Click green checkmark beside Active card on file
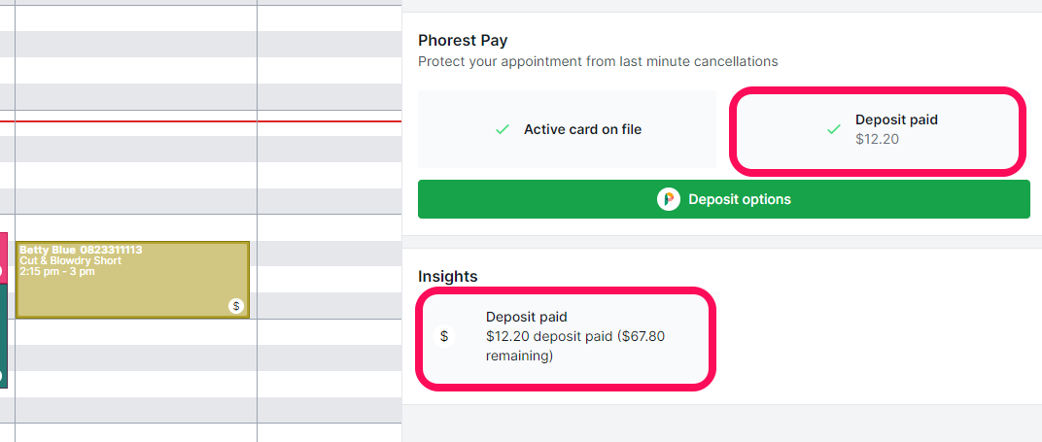 [503, 129]
